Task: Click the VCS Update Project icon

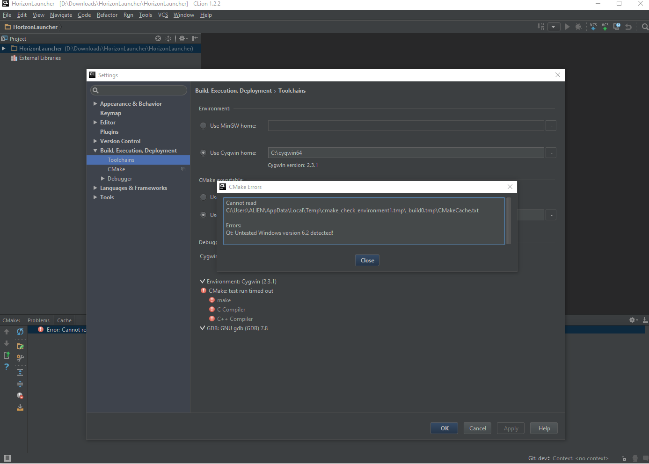Action: coord(593,27)
